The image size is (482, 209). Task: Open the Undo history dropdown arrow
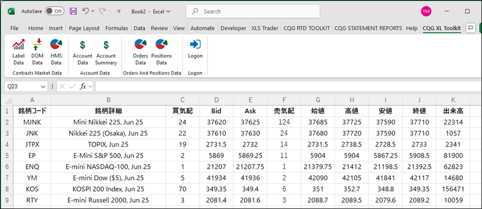pos(93,11)
